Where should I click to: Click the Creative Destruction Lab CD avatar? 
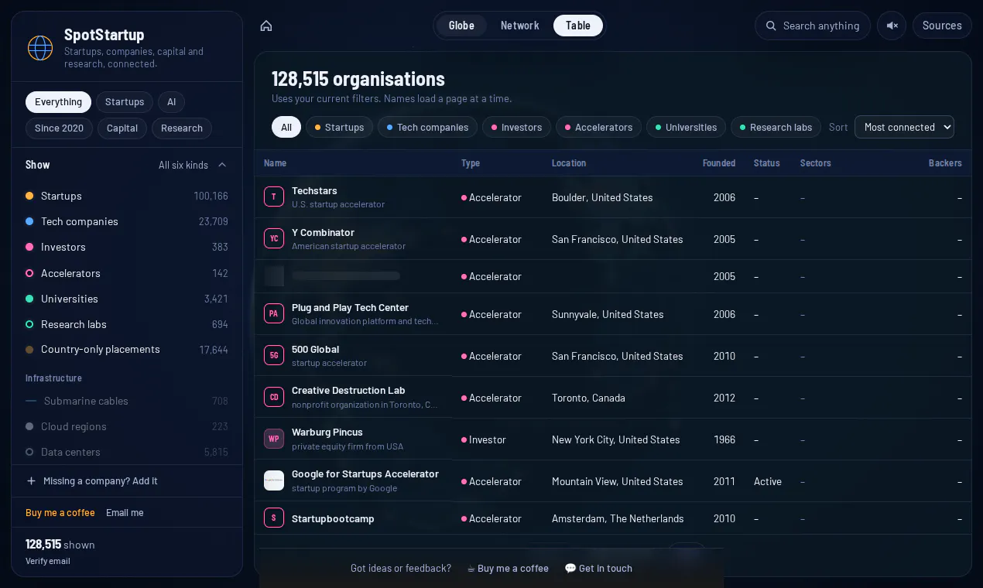click(274, 398)
